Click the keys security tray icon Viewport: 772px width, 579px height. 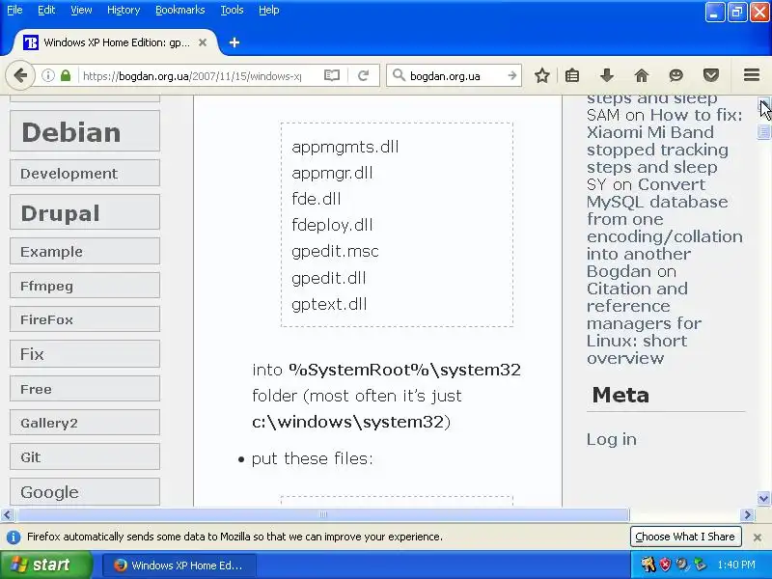(648, 565)
